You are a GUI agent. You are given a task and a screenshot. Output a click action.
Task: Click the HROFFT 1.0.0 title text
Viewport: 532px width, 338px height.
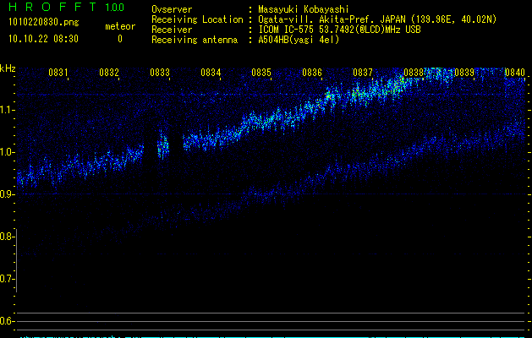[x=66, y=7]
